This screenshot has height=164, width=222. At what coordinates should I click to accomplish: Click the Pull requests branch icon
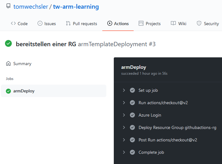(68, 23)
